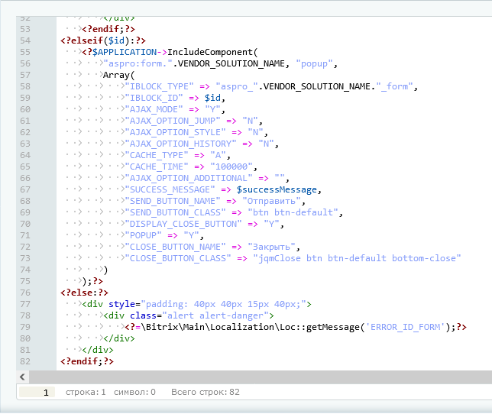Click the "IBLOCK_ID" key
Image resolution: width=492 pixels, height=414 pixels.
[154, 98]
